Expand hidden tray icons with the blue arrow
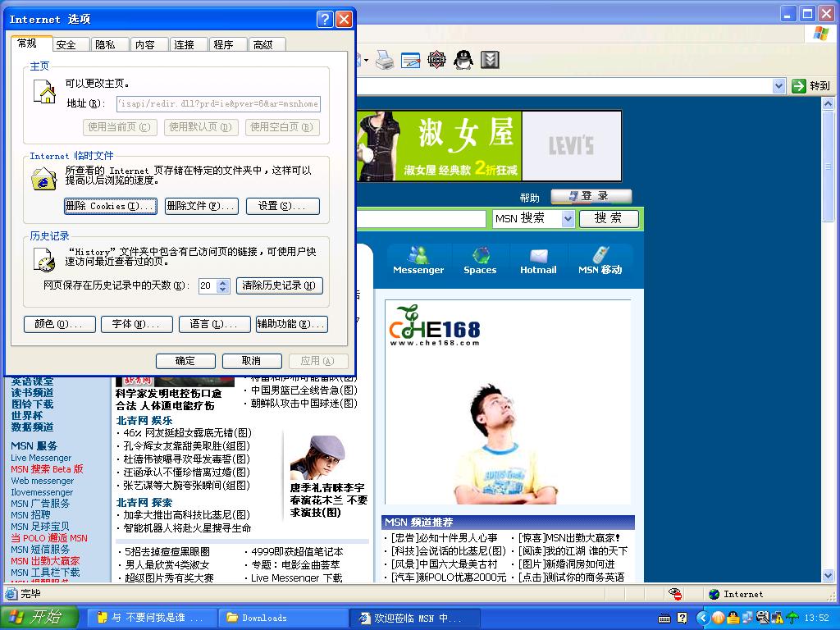Viewport: 840px width, 630px height. (x=703, y=619)
